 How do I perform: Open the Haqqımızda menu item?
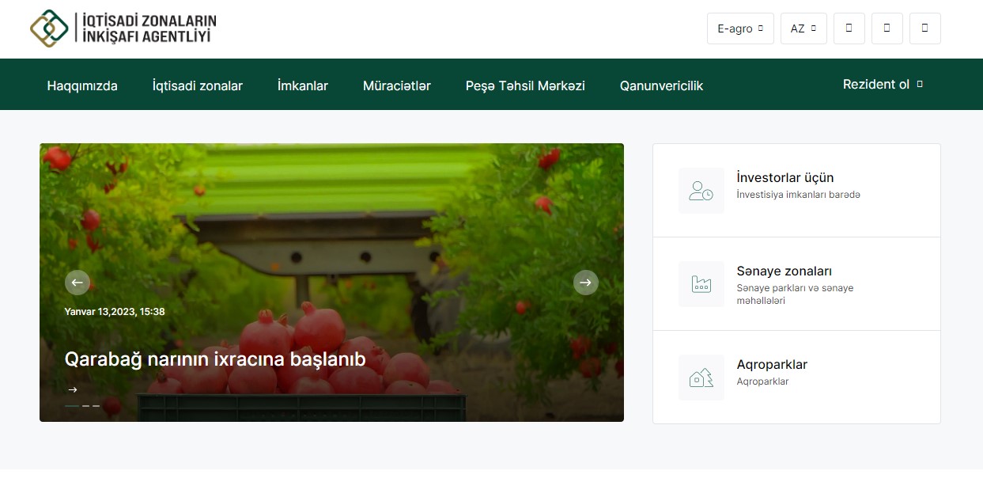click(x=82, y=85)
